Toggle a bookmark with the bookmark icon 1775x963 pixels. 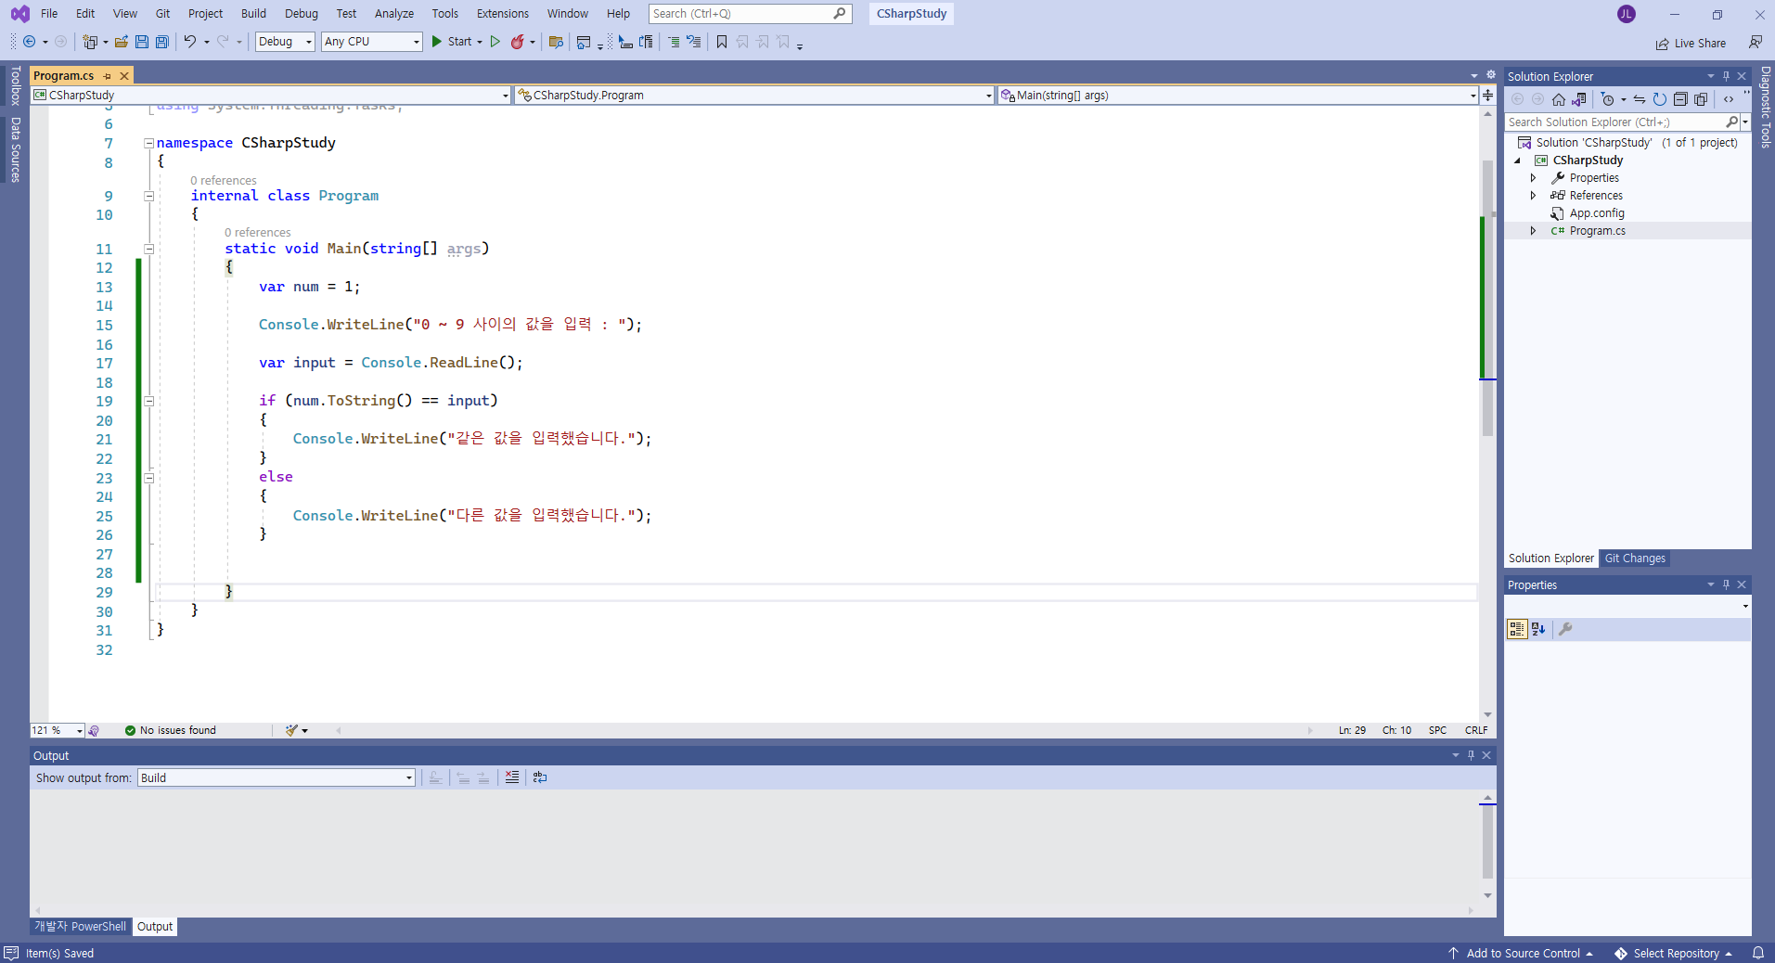[x=722, y=42]
